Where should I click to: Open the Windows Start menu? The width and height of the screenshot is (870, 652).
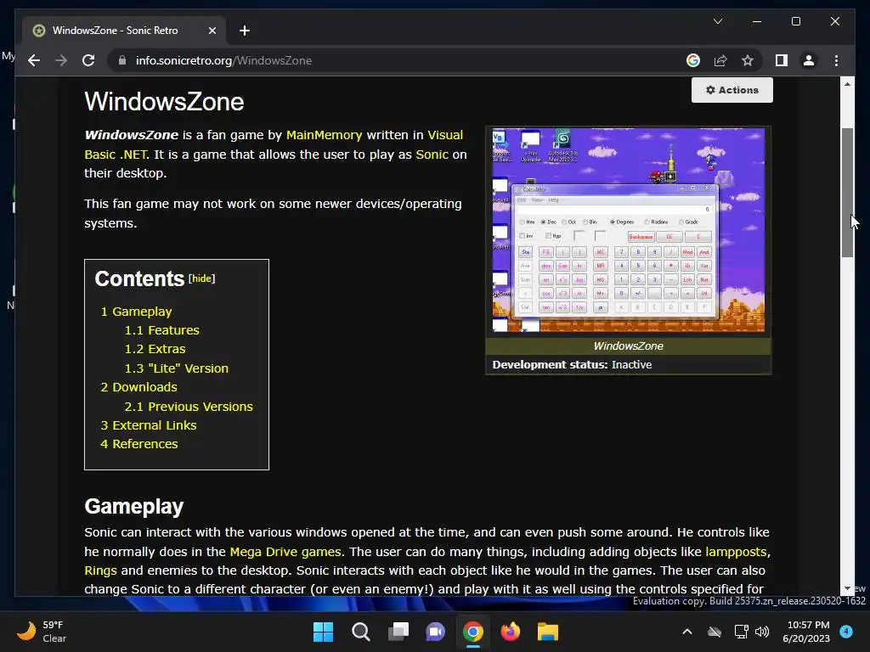(323, 632)
